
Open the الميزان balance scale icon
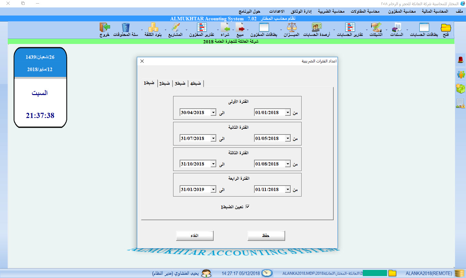click(292, 27)
